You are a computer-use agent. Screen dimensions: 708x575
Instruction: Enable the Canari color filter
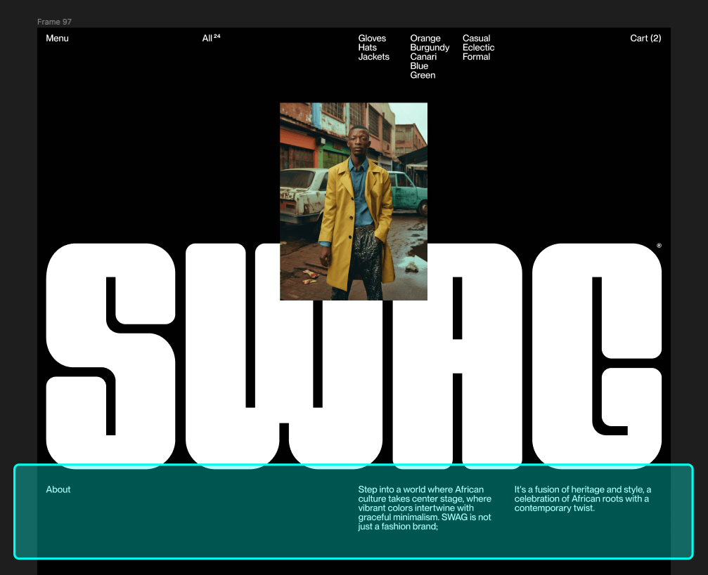pos(424,56)
